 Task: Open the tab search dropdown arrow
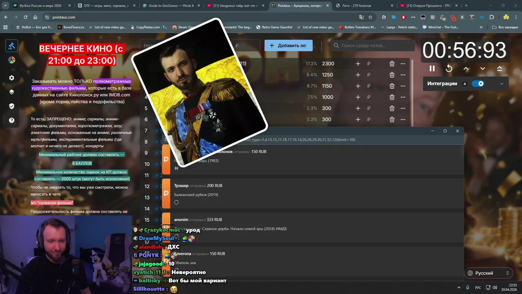5,6
